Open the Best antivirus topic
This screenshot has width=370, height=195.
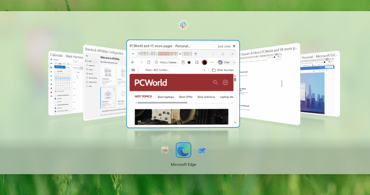coord(206,97)
